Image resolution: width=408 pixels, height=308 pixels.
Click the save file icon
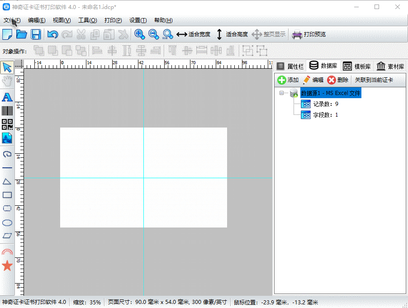[x=36, y=34]
